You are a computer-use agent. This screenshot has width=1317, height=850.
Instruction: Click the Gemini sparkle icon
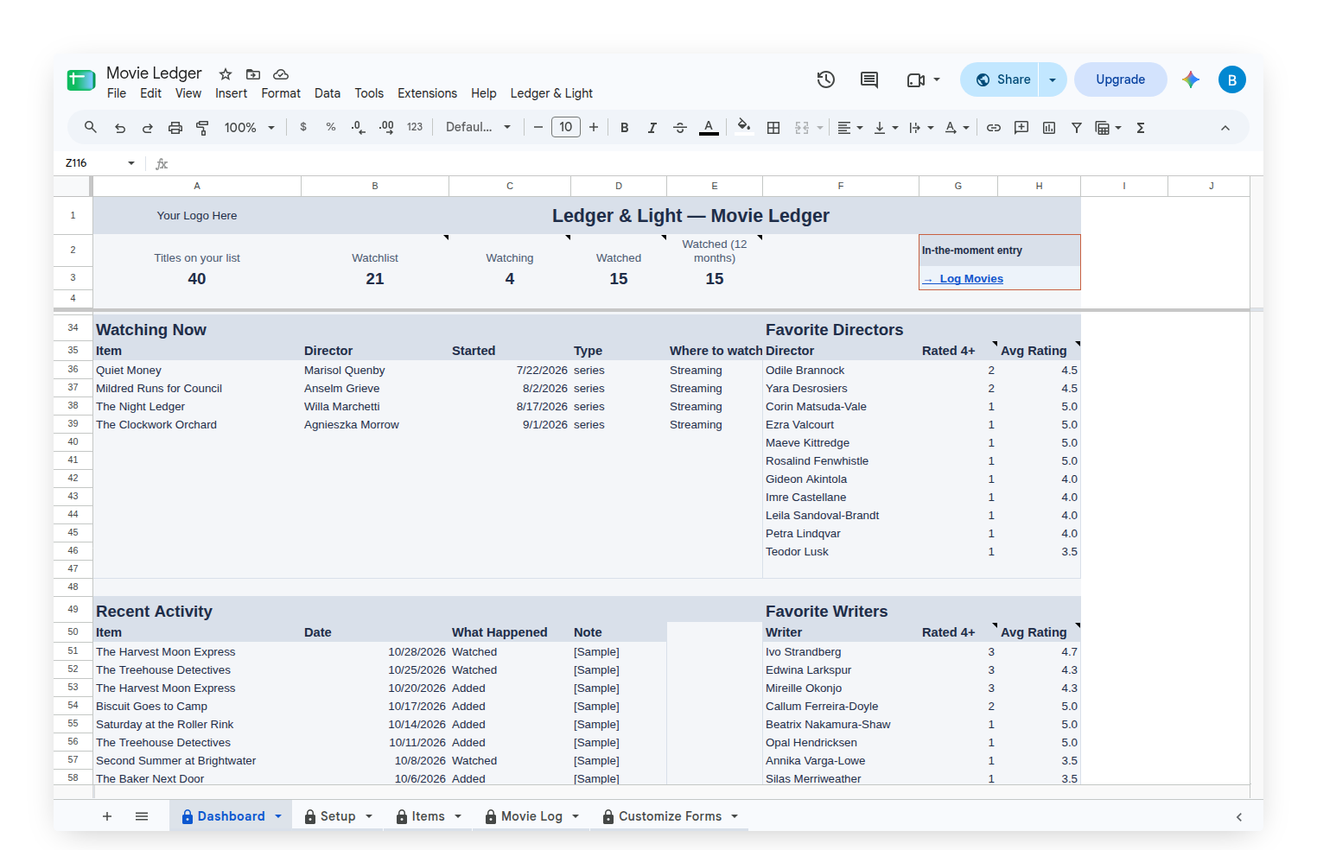coord(1191,79)
